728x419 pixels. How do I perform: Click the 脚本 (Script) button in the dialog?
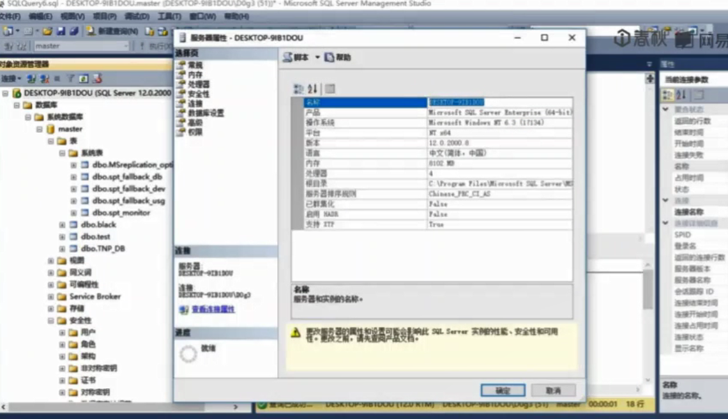[x=296, y=57]
